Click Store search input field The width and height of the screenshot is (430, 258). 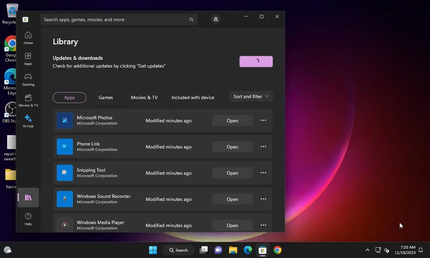click(x=119, y=19)
